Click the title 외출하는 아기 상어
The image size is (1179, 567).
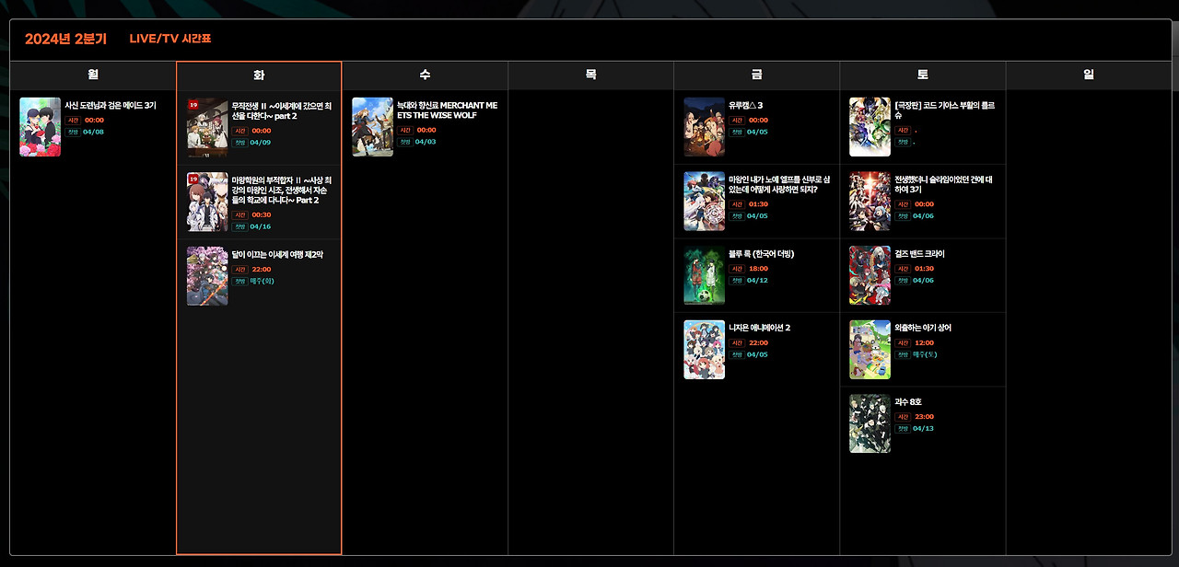click(x=923, y=328)
